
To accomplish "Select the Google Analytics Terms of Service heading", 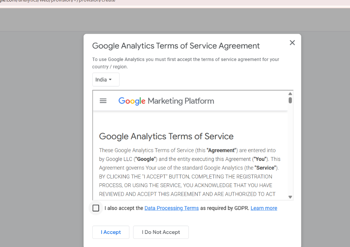I will point(166,136).
